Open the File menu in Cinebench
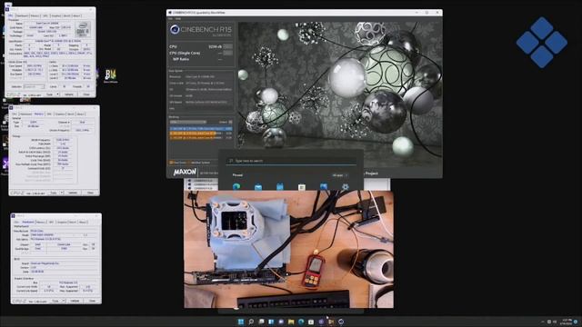This screenshot has width=582, height=327. point(170,18)
